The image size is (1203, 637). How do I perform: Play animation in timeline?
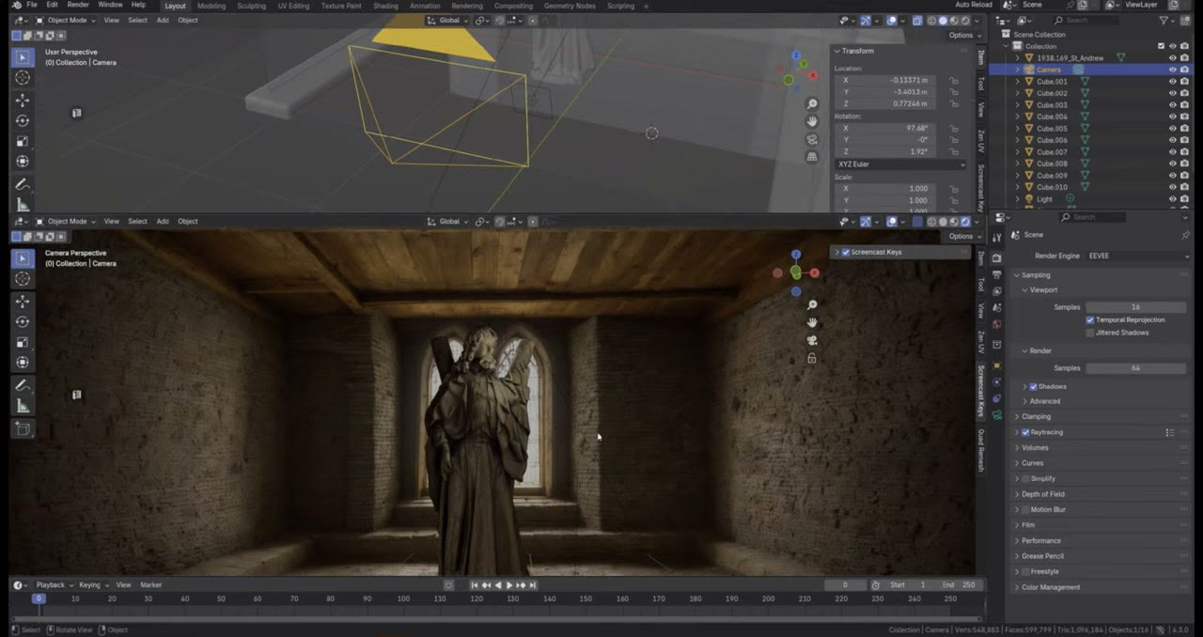click(509, 585)
